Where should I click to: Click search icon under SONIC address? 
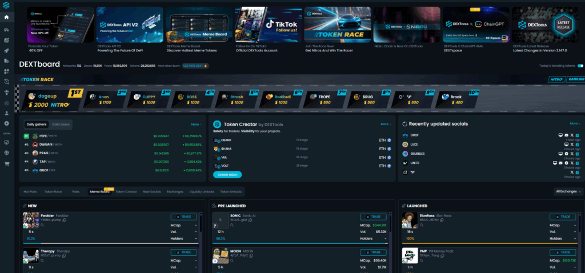pyautogui.click(x=232, y=225)
